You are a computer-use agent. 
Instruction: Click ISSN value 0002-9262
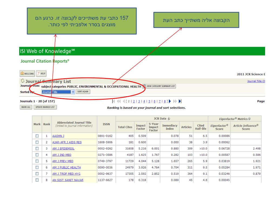pyautogui.click(x=105, y=149)
